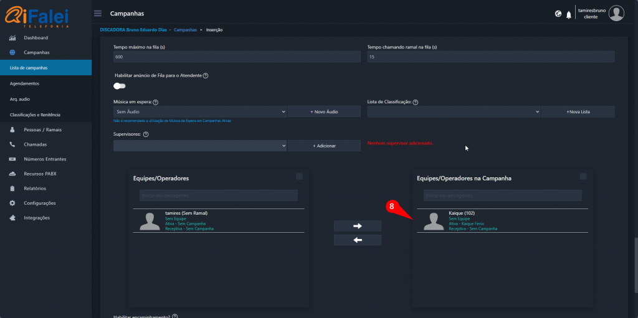Viewport: 638px width, 318px height.
Task: Click DISCADORA Bruno Eduardo Dias breadcrumb
Action: [x=133, y=30]
